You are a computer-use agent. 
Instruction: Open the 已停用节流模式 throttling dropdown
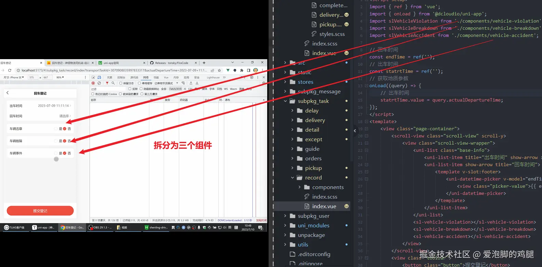click(166, 83)
